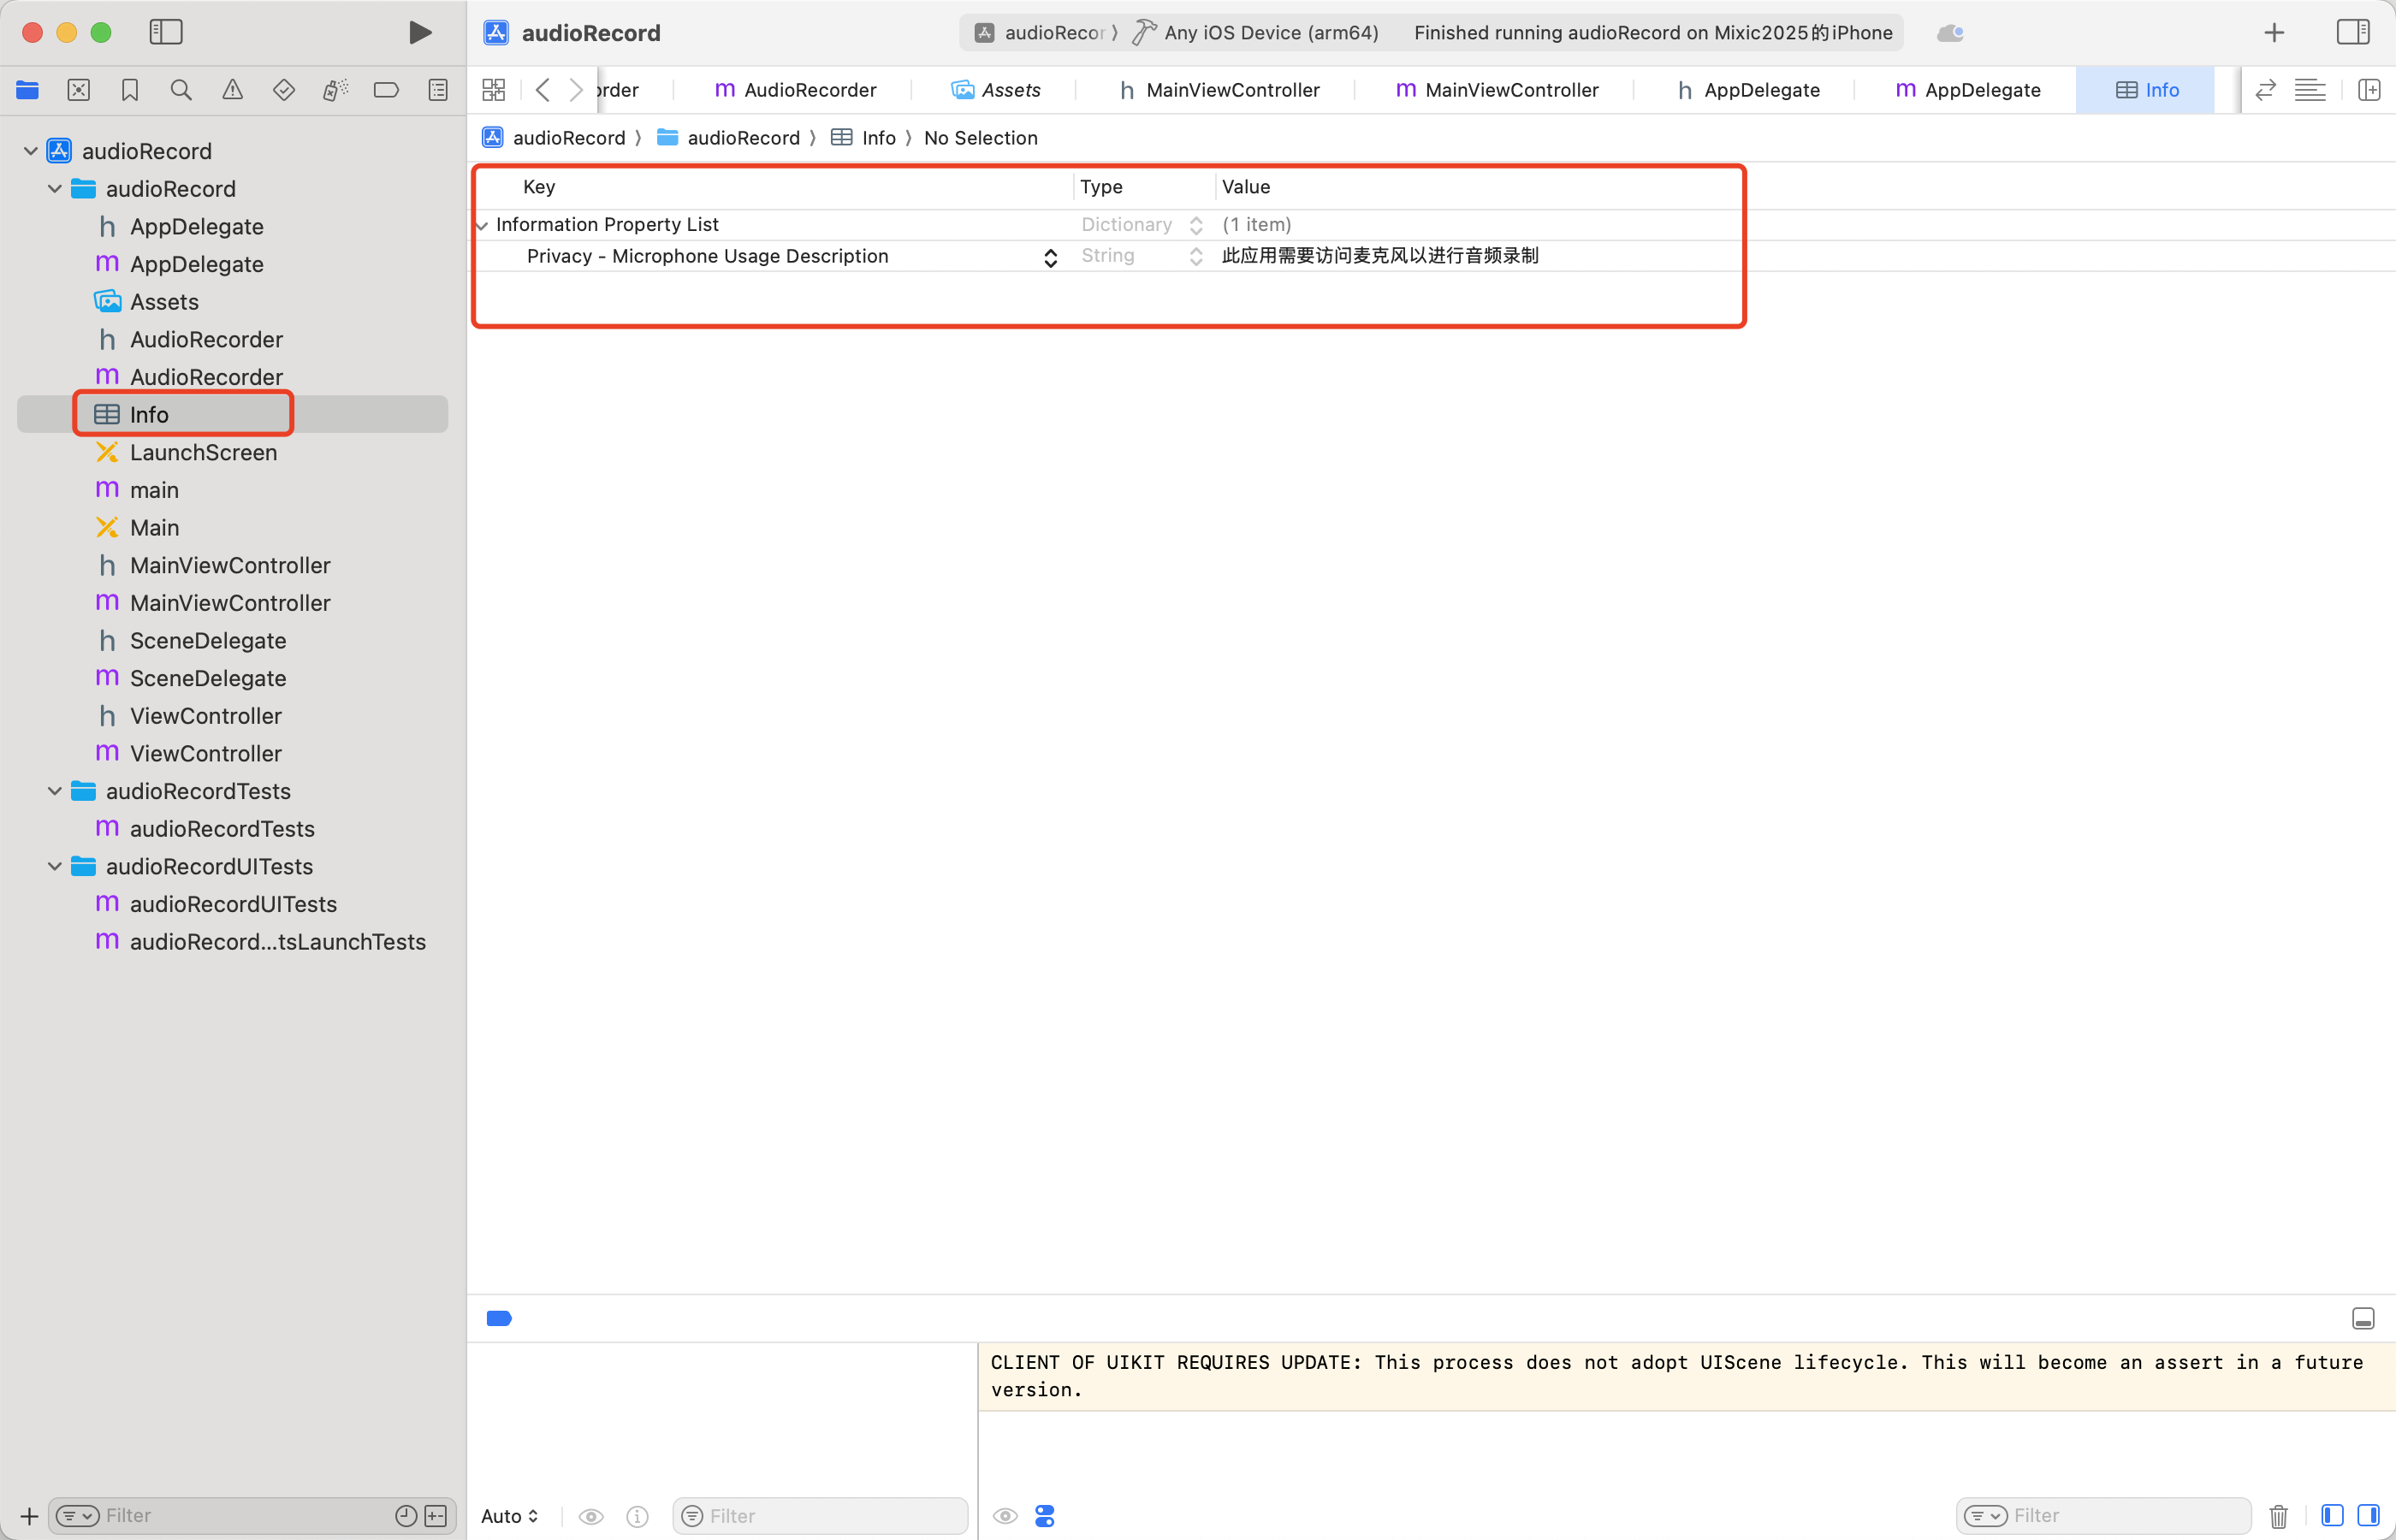Click the Run play button
Screen dimensions: 2396x1540
coord(420,32)
